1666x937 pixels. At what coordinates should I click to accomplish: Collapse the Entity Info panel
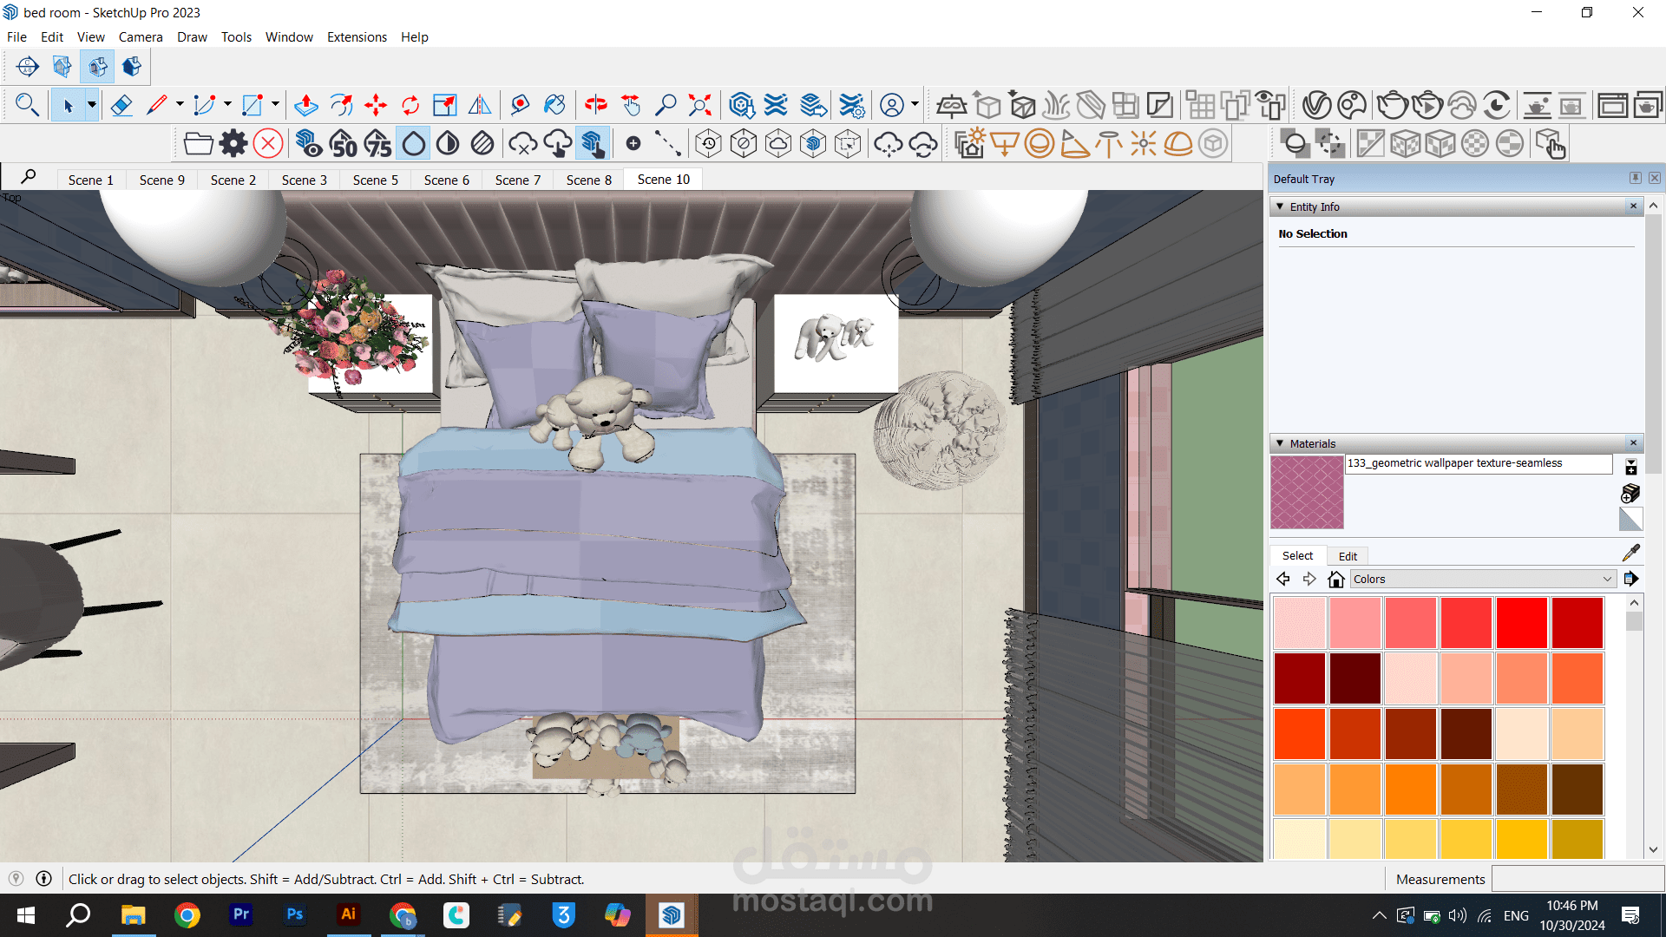click(x=1280, y=206)
